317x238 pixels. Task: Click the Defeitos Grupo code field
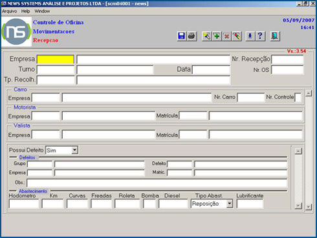(39, 164)
